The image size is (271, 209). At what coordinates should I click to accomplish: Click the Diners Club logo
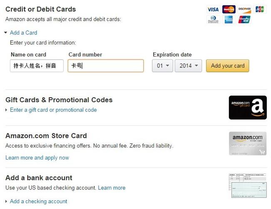coord(213,20)
